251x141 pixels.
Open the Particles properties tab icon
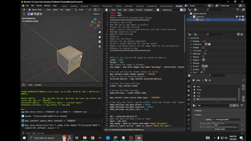189,124
